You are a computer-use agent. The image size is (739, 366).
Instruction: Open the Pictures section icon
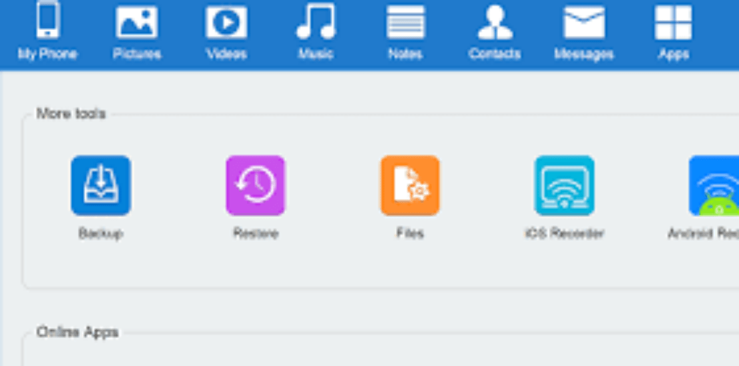pyautogui.click(x=136, y=22)
